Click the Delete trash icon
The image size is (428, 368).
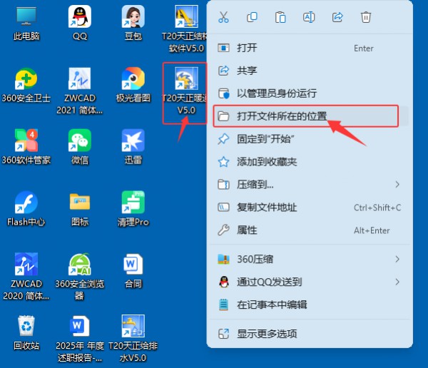pyautogui.click(x=366, y=17)
